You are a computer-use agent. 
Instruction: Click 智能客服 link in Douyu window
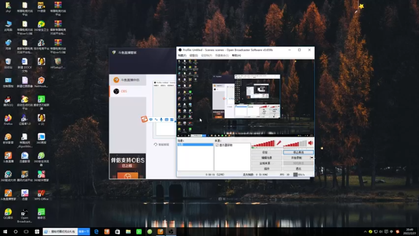coord(162,145)
